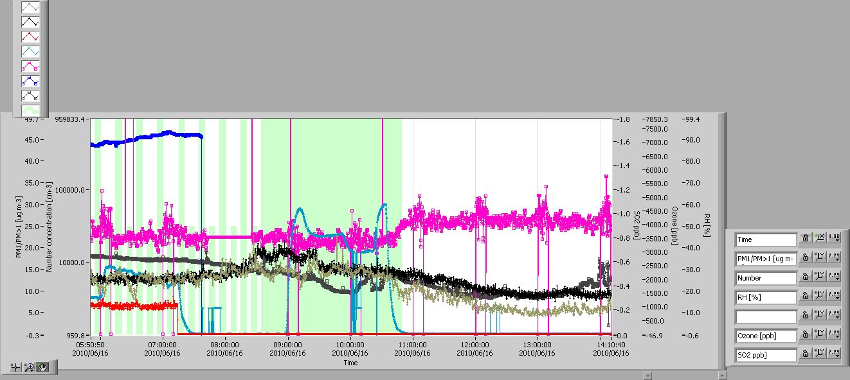This screenshot has width=850, height=380.
Task: Click the blue square-marker plot legend entry
Action: coord(30,82)
